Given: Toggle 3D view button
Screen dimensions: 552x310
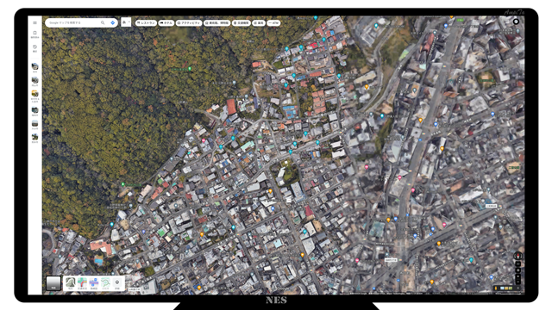Looking at the screenshot, I should pyautogui.click(x=517, y=264).
